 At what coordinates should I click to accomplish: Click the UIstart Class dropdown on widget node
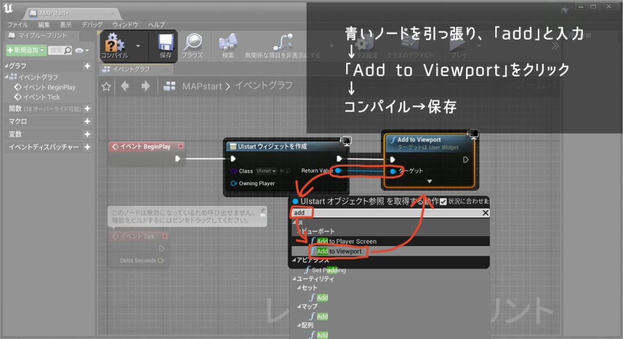[266, 171]
